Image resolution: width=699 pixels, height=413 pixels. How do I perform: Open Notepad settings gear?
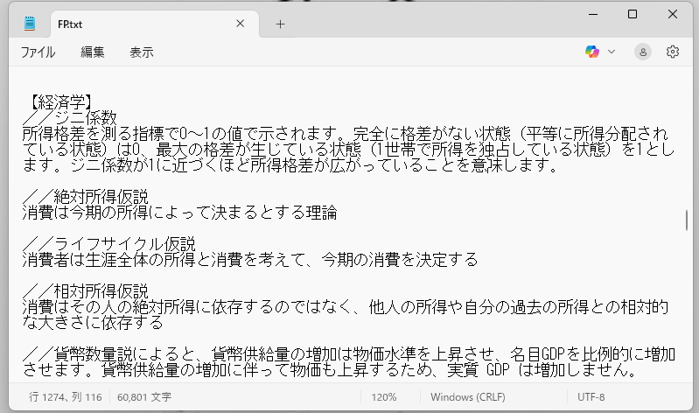click(x=673, y=52)
